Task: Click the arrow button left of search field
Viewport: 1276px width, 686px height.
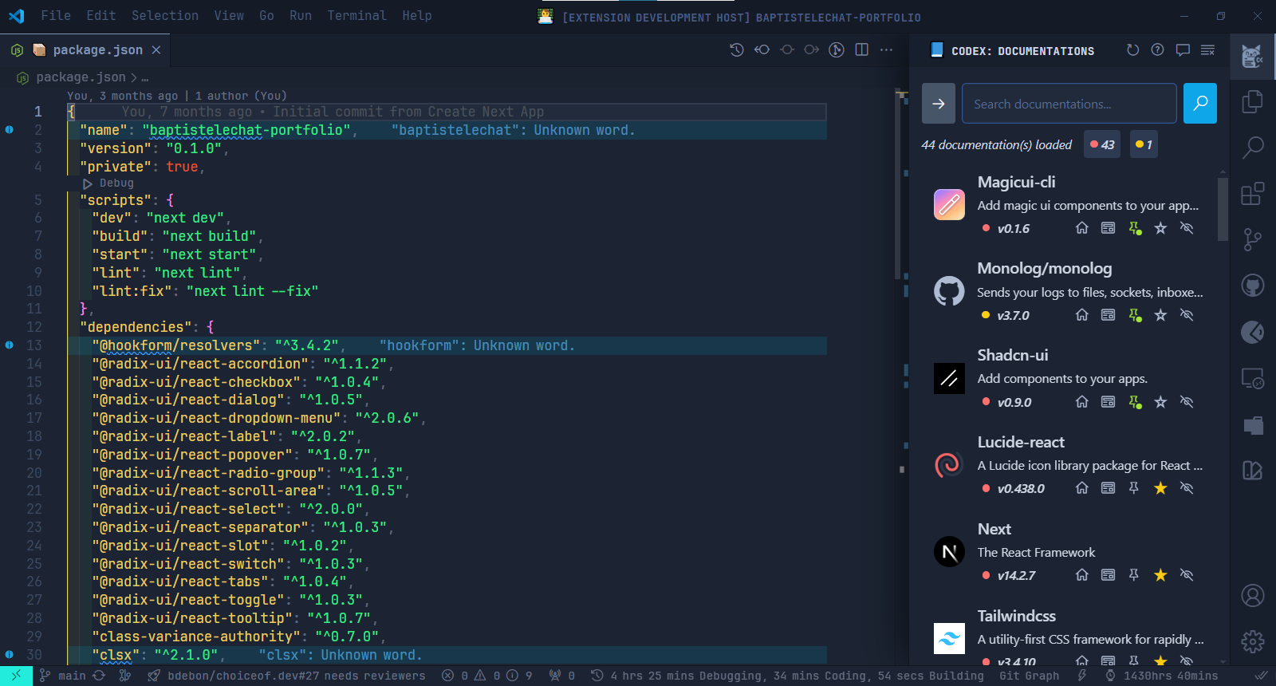Action: [x=939, y=104]
